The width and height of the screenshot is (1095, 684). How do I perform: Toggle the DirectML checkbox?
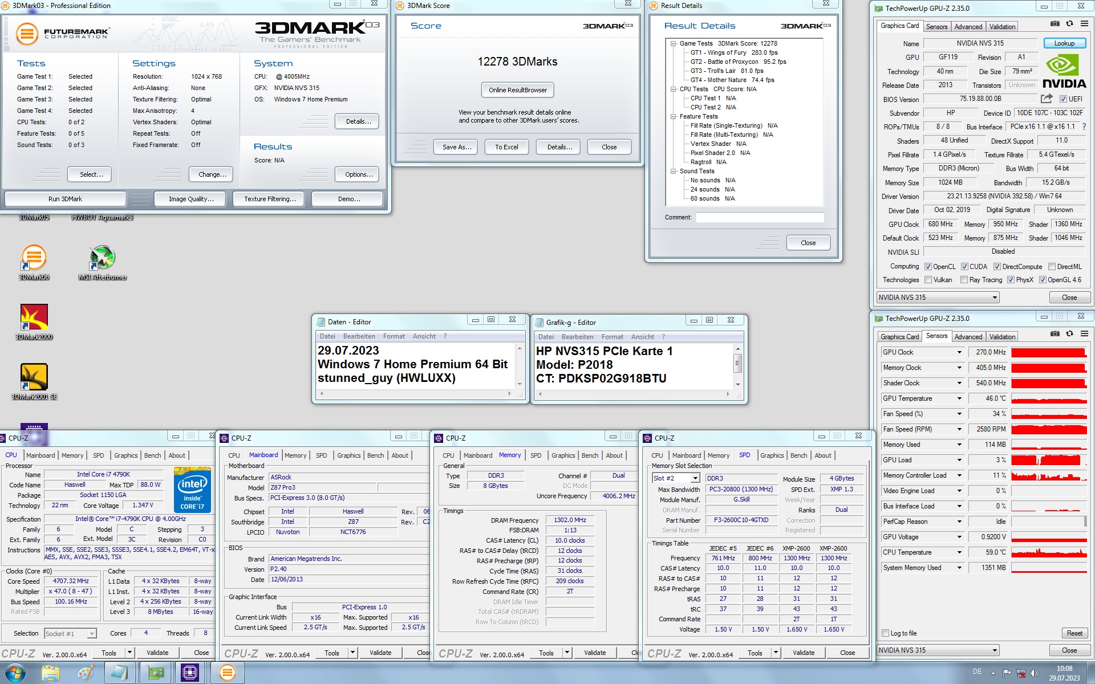tap(1052, 267)
